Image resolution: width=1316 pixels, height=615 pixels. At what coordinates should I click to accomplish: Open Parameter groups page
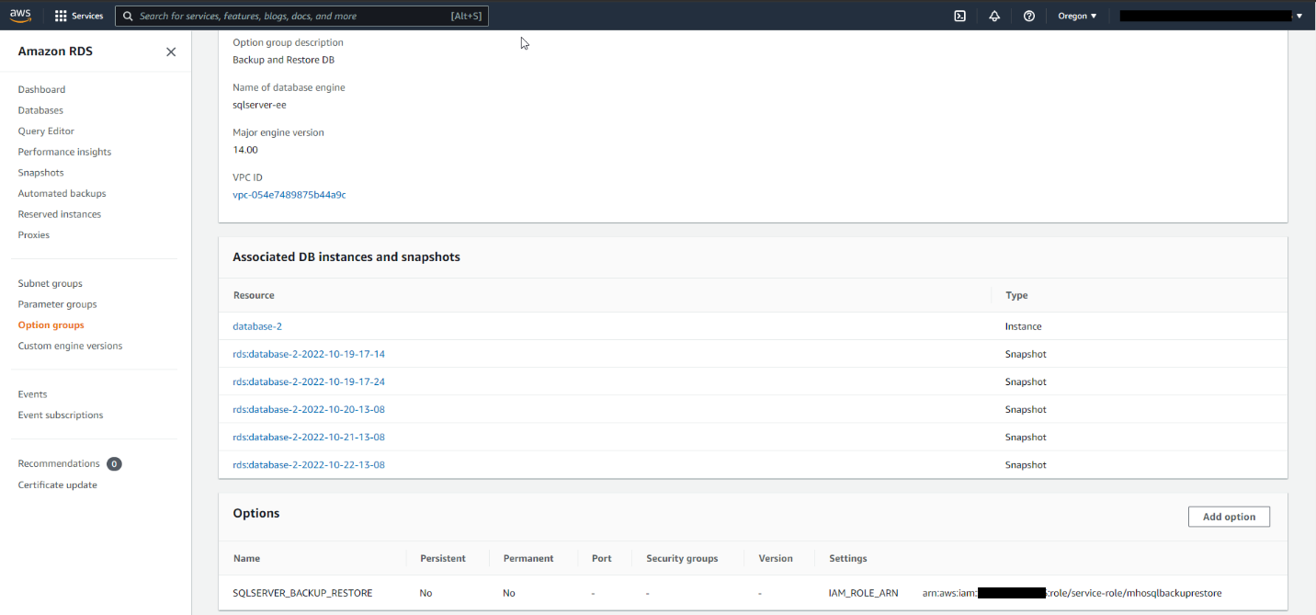[57, 304]
